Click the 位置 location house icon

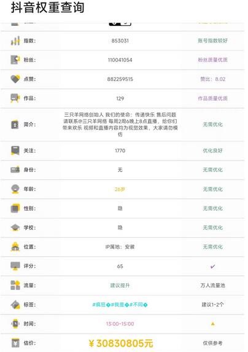pyautogui.click(x=15, y=247)
